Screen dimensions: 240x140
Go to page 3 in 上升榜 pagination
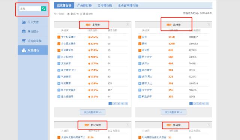point(118,104)
